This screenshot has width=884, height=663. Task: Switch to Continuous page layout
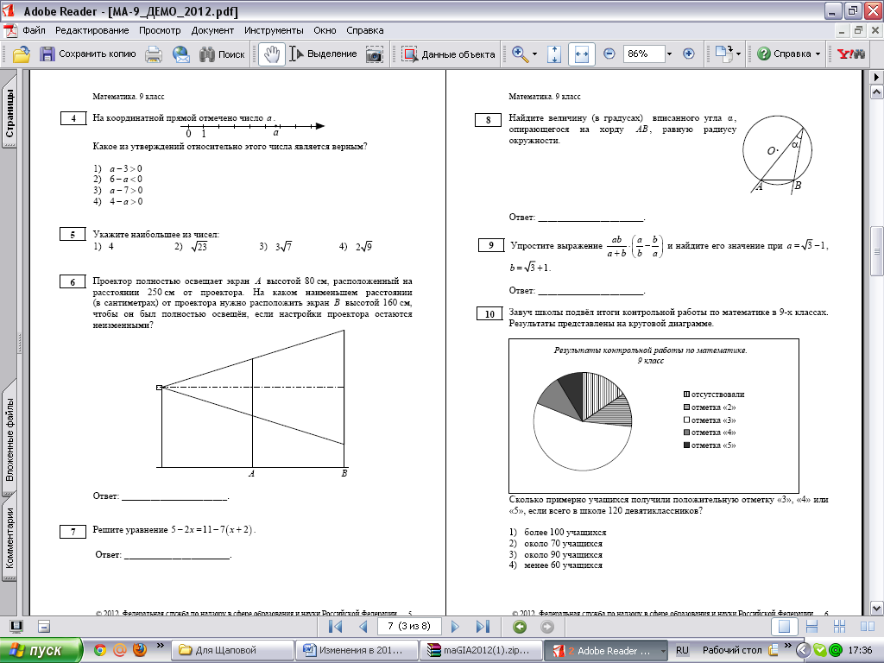(811, 627)
